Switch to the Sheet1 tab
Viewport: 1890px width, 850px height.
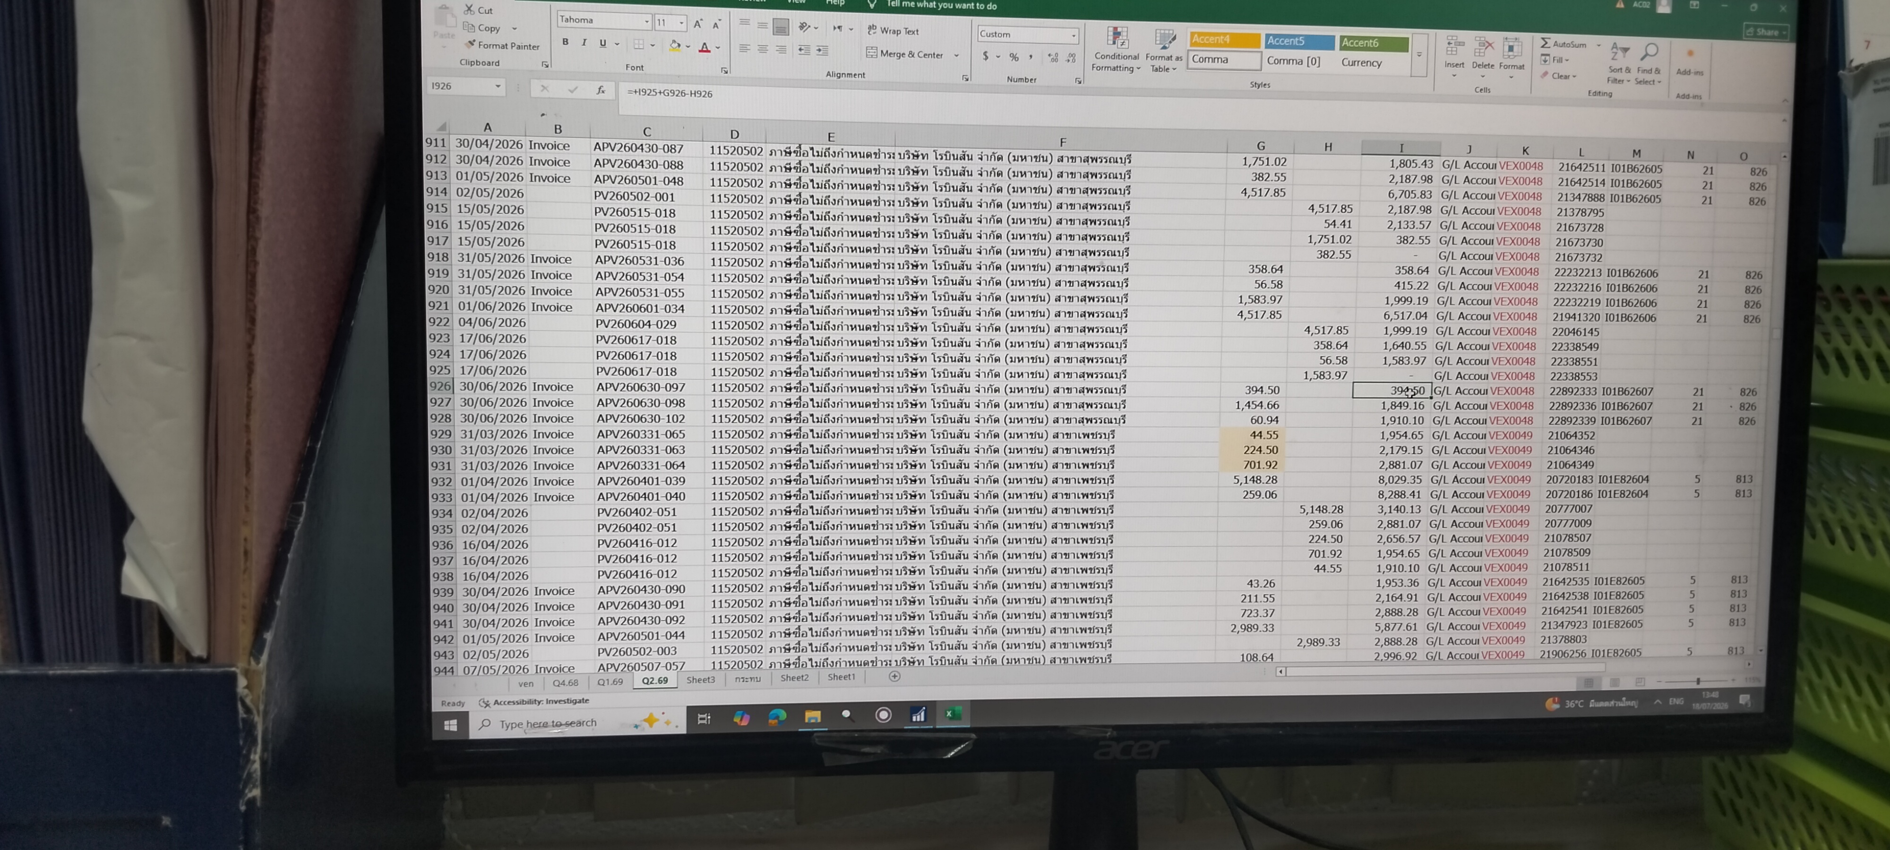841,677
